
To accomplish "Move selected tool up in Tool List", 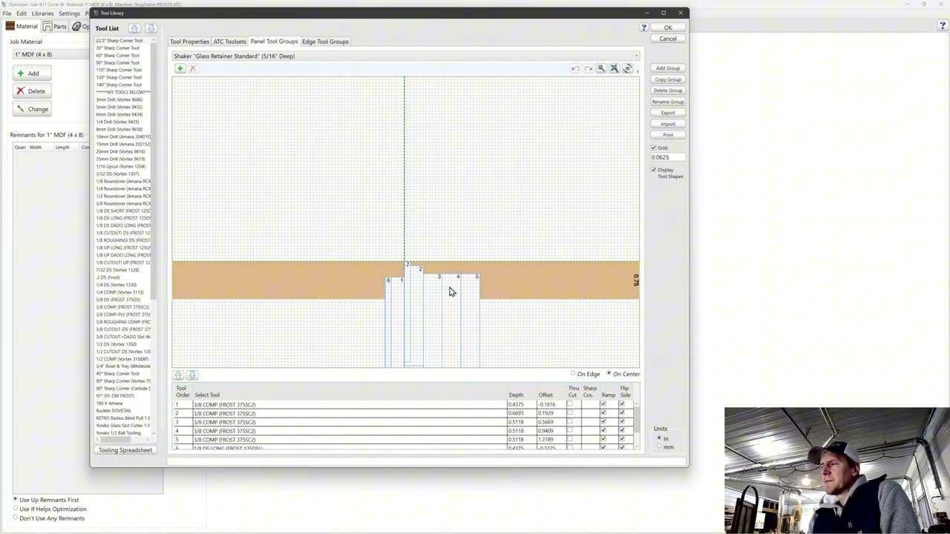I will click(x=134, y=28).
